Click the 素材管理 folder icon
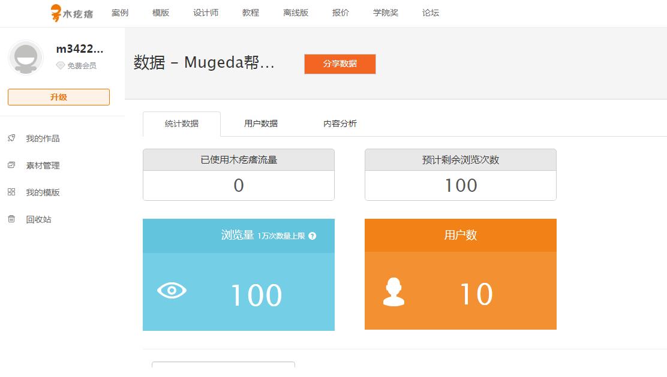 pyautogui.click(x=11, y=165)
